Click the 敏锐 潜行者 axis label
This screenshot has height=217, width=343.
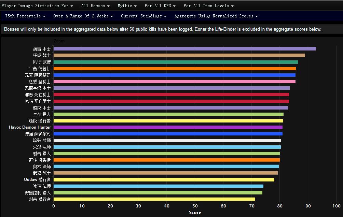pyautogui.click(x=40, y=121)
